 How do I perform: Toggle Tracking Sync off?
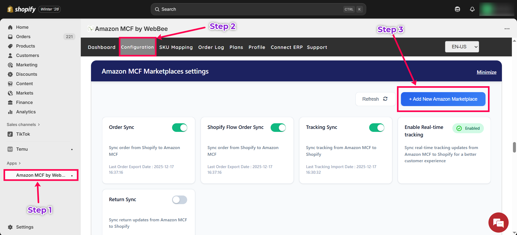tap(376, 128)
